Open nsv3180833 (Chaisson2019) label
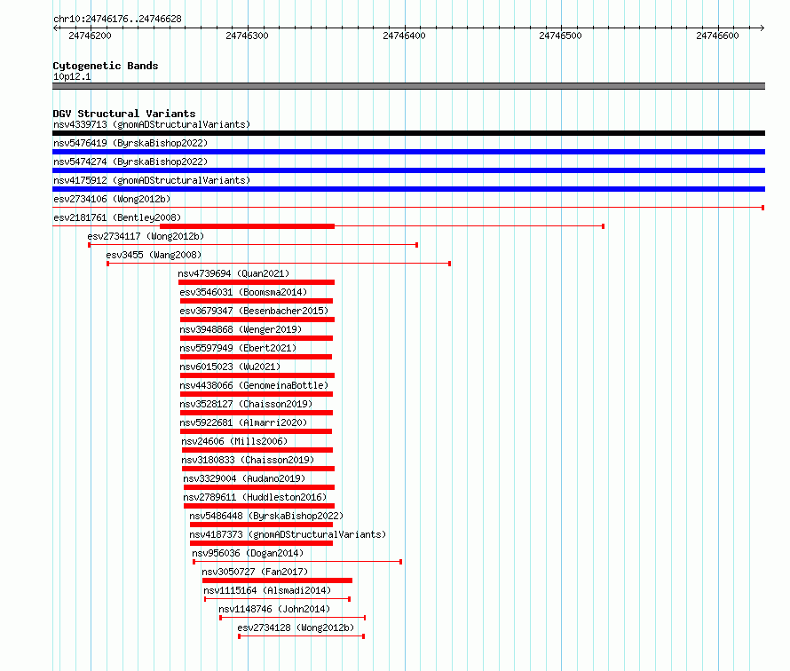Viewport: 790px width, 671px height. tap(248, 460)
